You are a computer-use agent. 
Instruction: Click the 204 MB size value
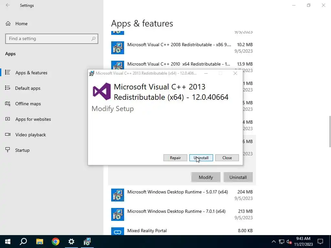(x=245, y=192)
